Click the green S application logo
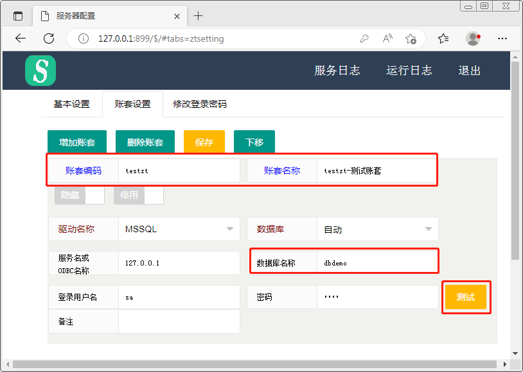 pyautogui.click(x=40, y=71)
